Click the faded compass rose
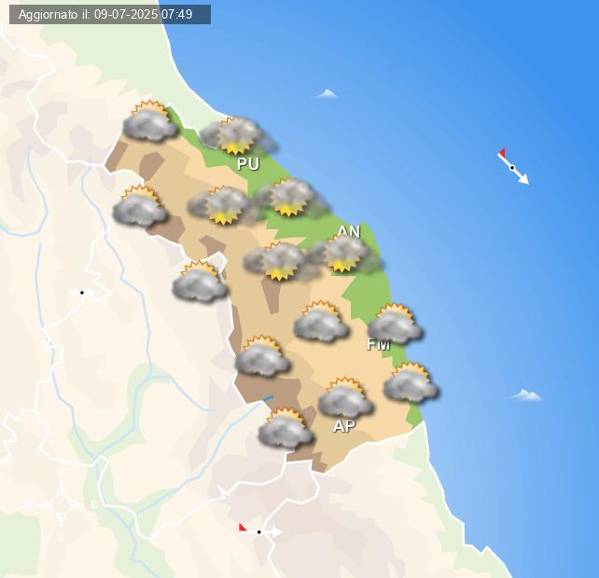 pyautogui.click(x=62, y=504)
